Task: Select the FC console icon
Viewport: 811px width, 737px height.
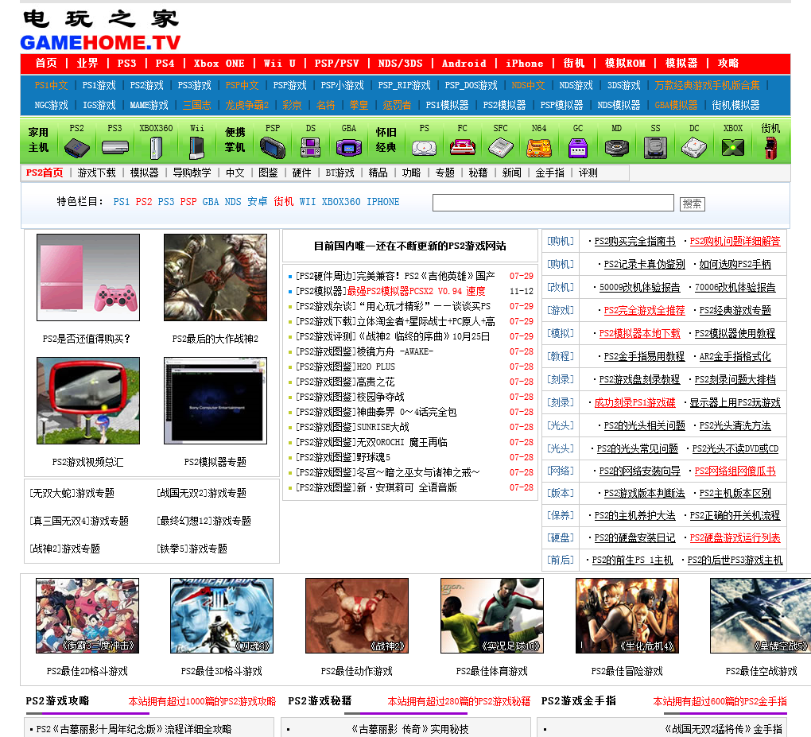Action: point(463,147)
